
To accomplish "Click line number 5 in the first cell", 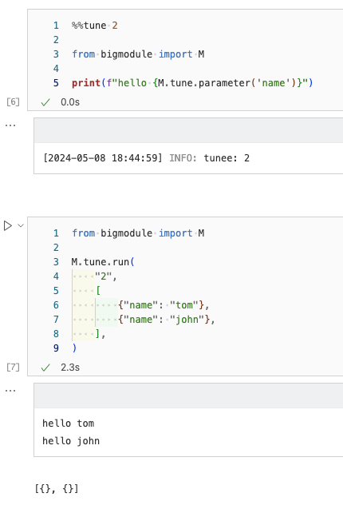I will 56,83.
